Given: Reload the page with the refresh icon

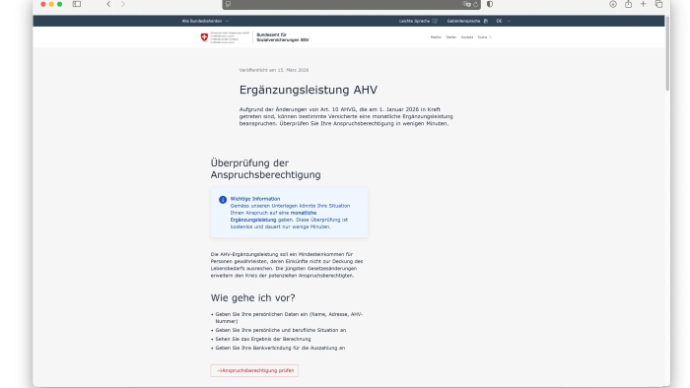Looking at the screenshot, I should click(476, 4).
